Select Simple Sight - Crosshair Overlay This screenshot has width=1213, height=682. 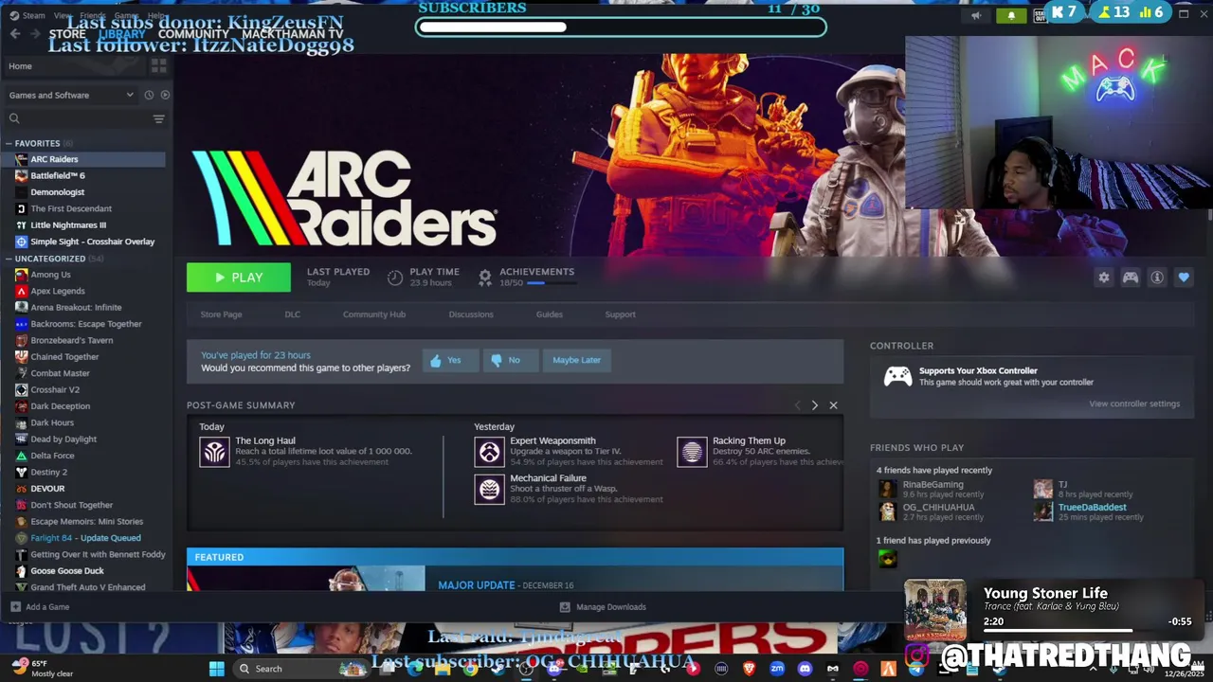coord(92,242)
